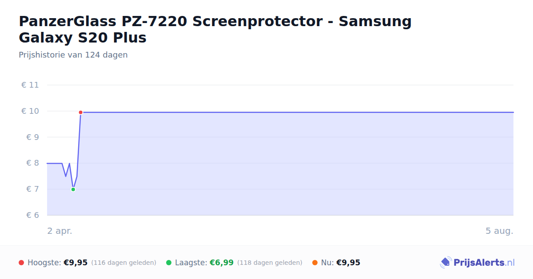
Task: Click the green dot beside Laagste legend
Action: 169,263
